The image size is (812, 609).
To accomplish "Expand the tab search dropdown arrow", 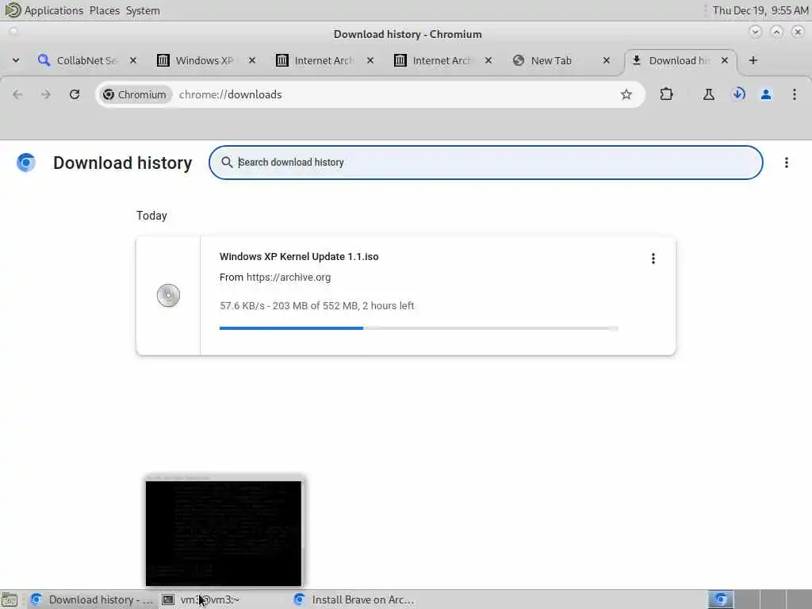I will pos(16,60).
